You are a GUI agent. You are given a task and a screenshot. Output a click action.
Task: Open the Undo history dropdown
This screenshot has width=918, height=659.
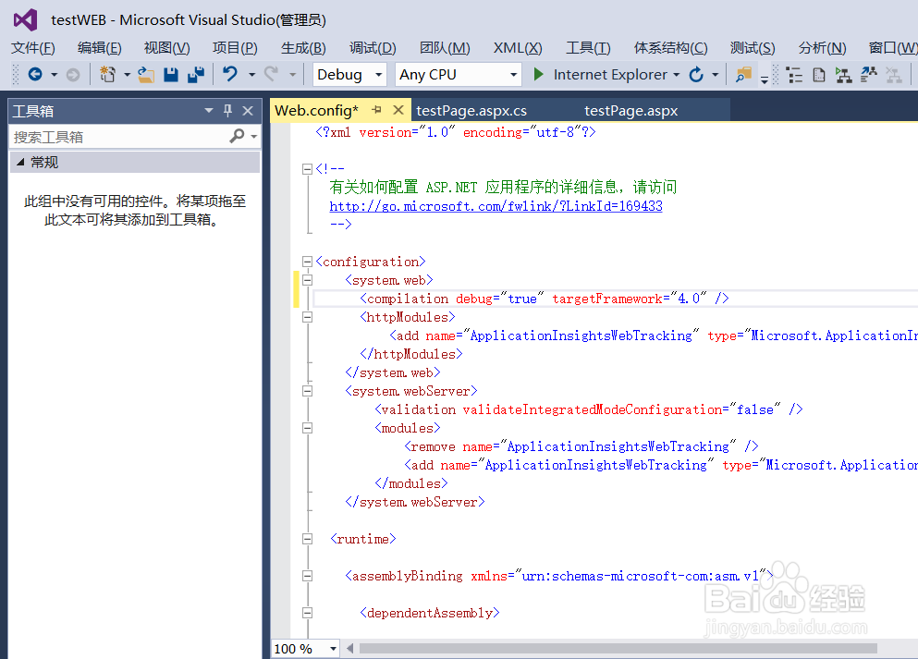click(x=251, y=75)
